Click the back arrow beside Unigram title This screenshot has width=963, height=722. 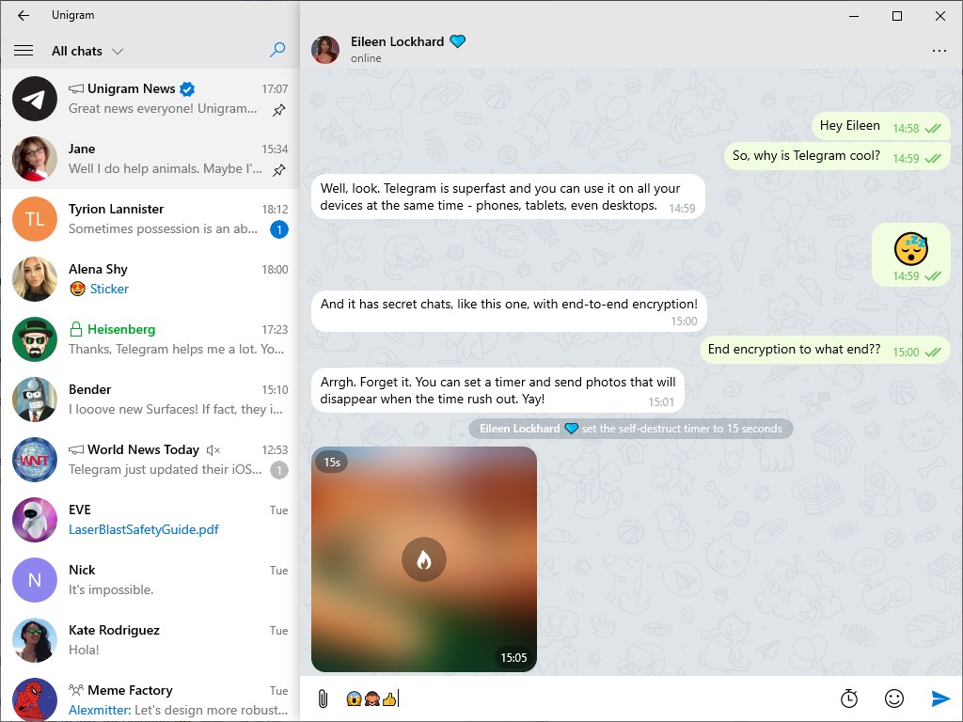[x=24, y=15]
